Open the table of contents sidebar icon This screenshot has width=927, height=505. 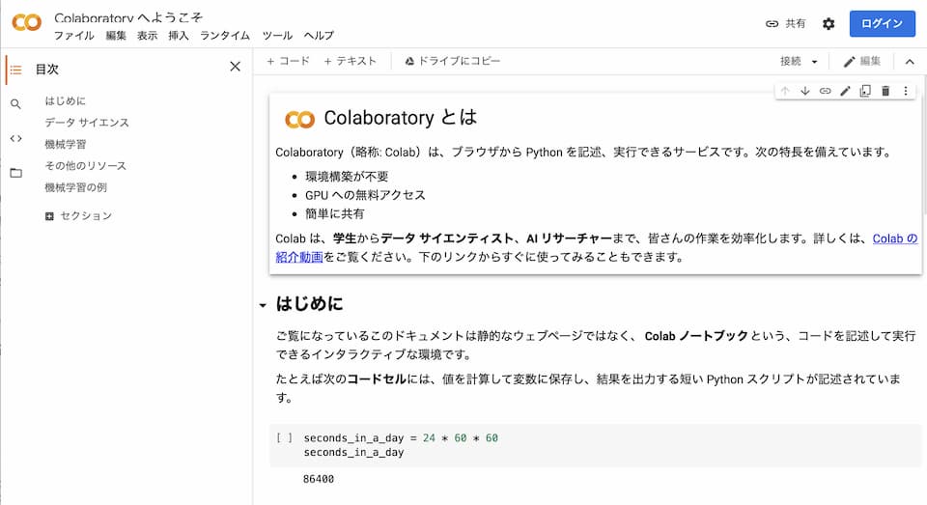15,70
